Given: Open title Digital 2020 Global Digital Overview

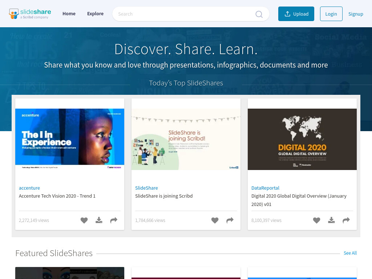Looking at the screenshot, I should coord(299,200).
